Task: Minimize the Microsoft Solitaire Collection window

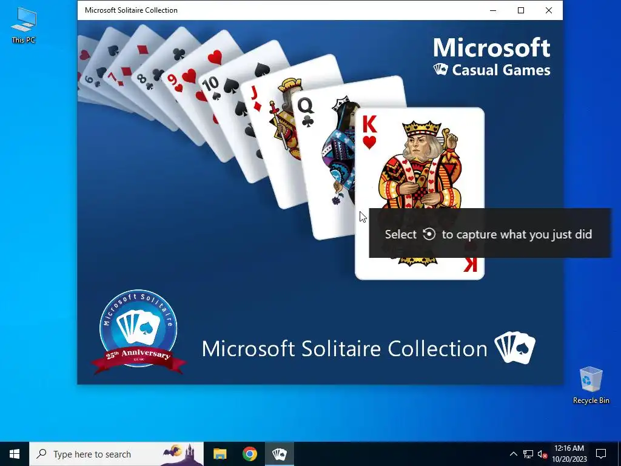Action: point(493,10)
